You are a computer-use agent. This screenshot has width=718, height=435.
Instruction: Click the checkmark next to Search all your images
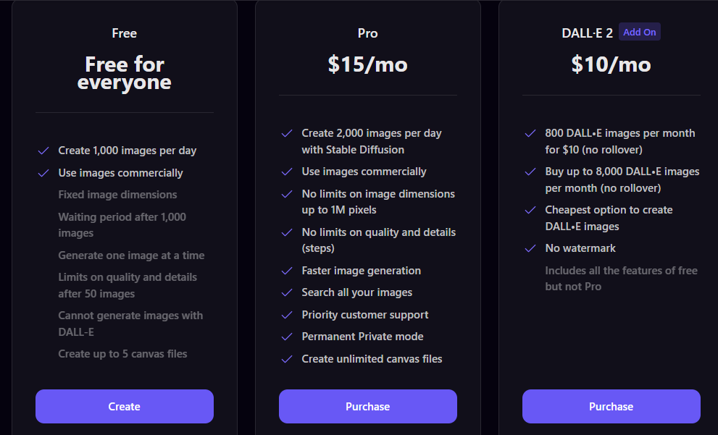click(287, 292)
